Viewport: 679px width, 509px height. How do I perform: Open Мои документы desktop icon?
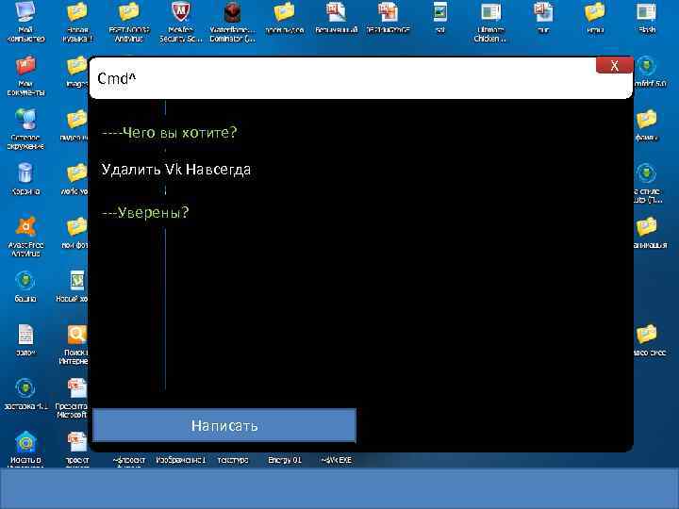tap(25, 75)
